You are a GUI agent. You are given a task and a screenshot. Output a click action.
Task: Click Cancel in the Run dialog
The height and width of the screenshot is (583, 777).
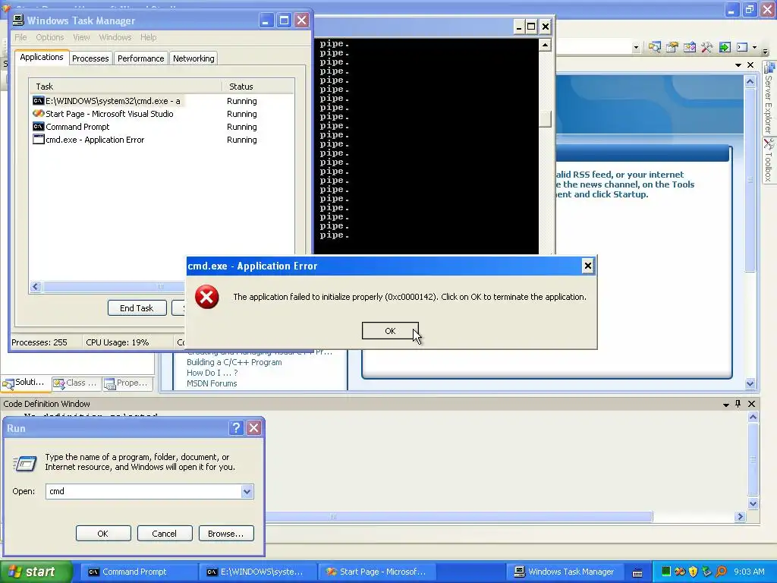coord(165,534)
